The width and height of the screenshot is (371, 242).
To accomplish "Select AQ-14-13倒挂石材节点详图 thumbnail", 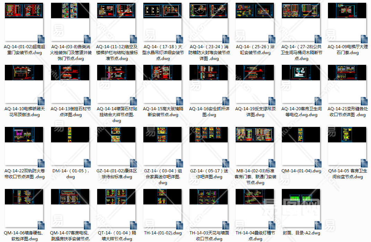I will point(70,84).
